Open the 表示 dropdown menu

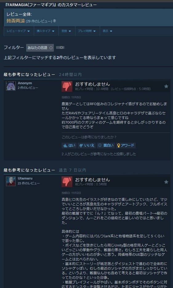(107, 31)
